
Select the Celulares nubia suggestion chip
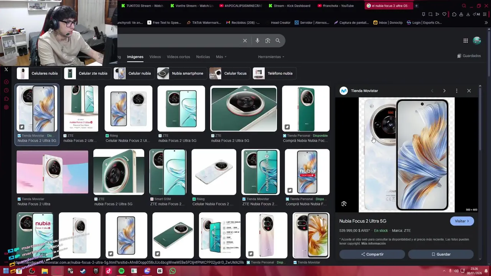(x=39, y=73)
